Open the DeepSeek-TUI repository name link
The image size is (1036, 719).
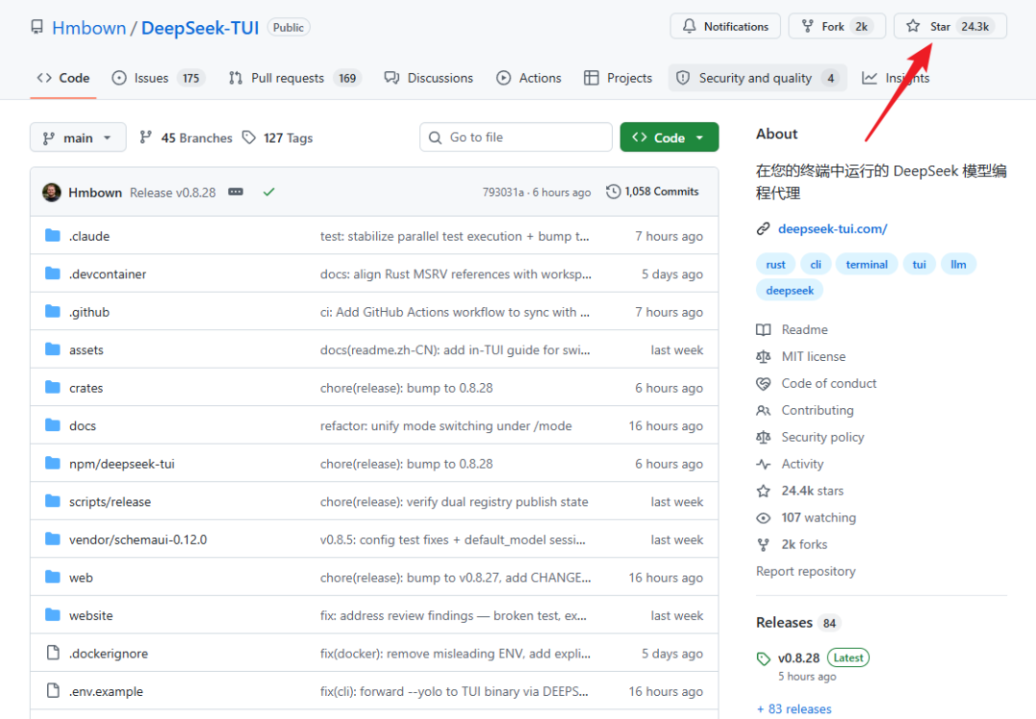tap(200, 28)
